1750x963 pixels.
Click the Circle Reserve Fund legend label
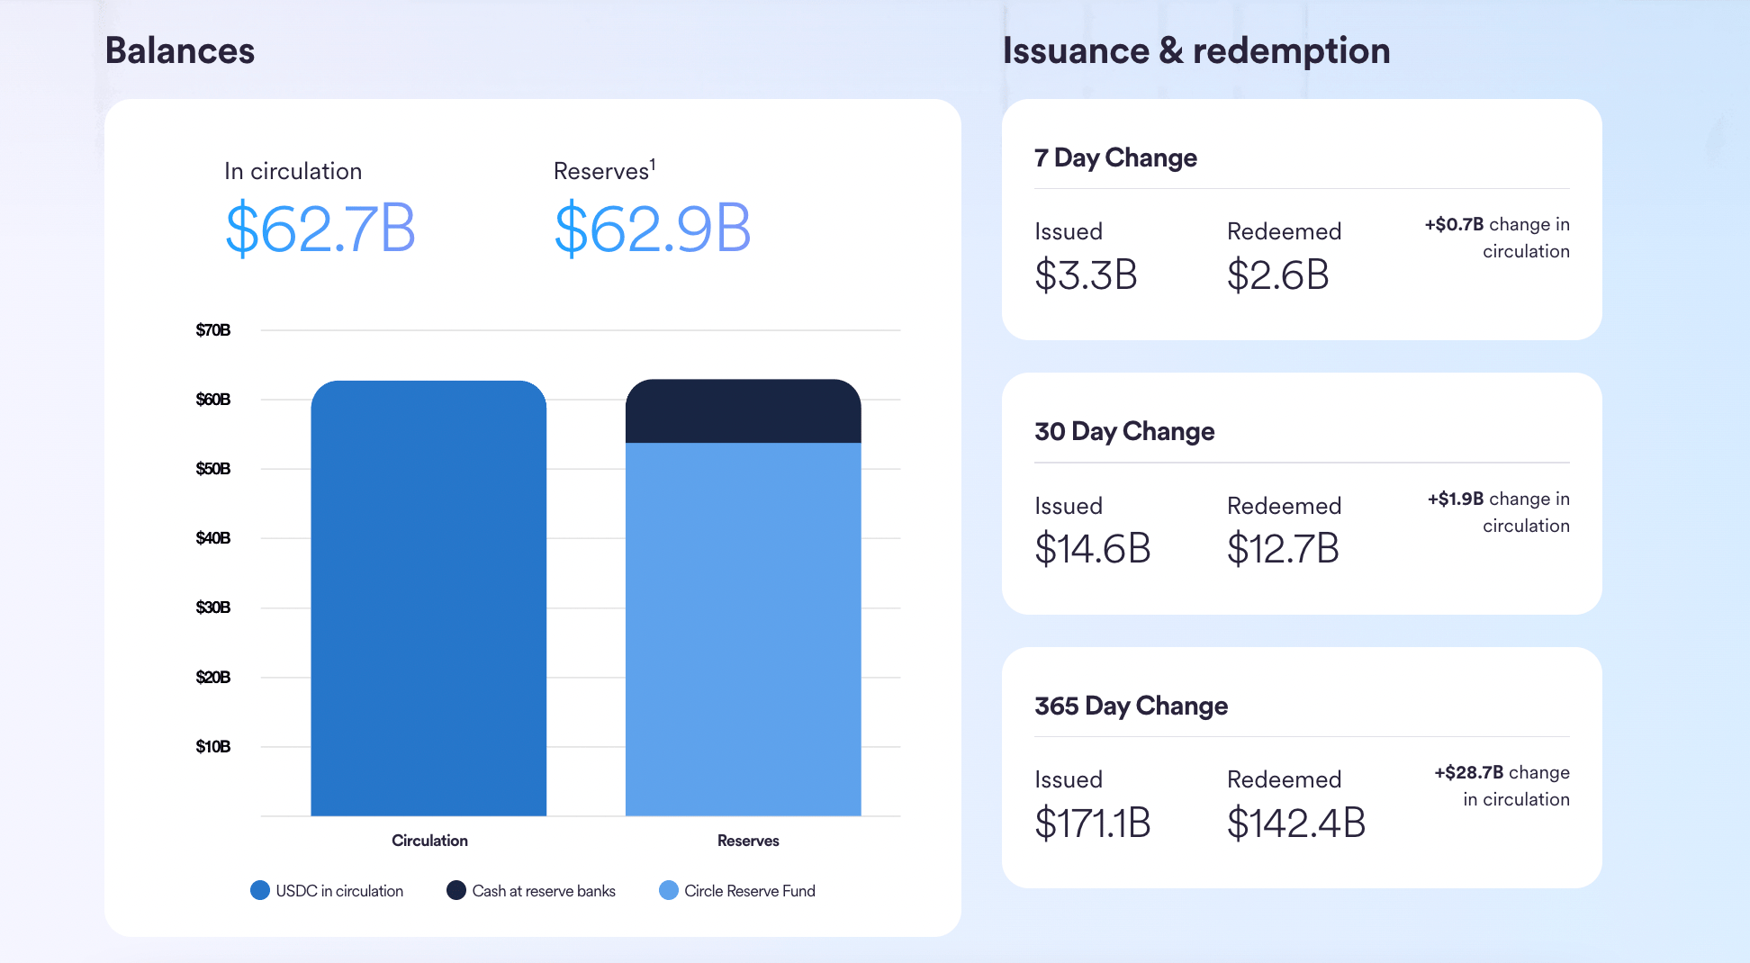click(750, 890)
